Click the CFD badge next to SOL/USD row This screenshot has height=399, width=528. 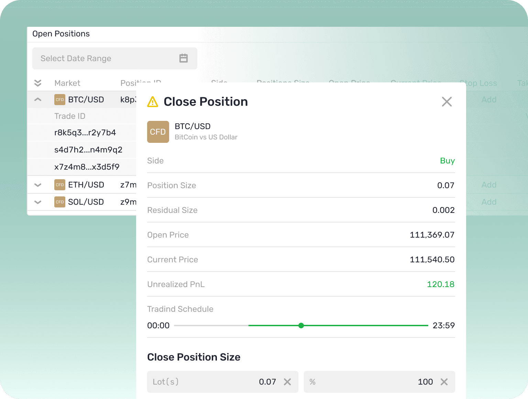60,202
